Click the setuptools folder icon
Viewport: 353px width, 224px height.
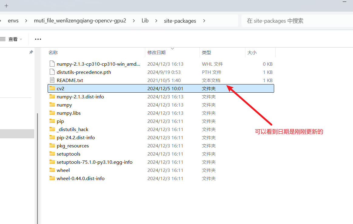(x=52, y=154)
